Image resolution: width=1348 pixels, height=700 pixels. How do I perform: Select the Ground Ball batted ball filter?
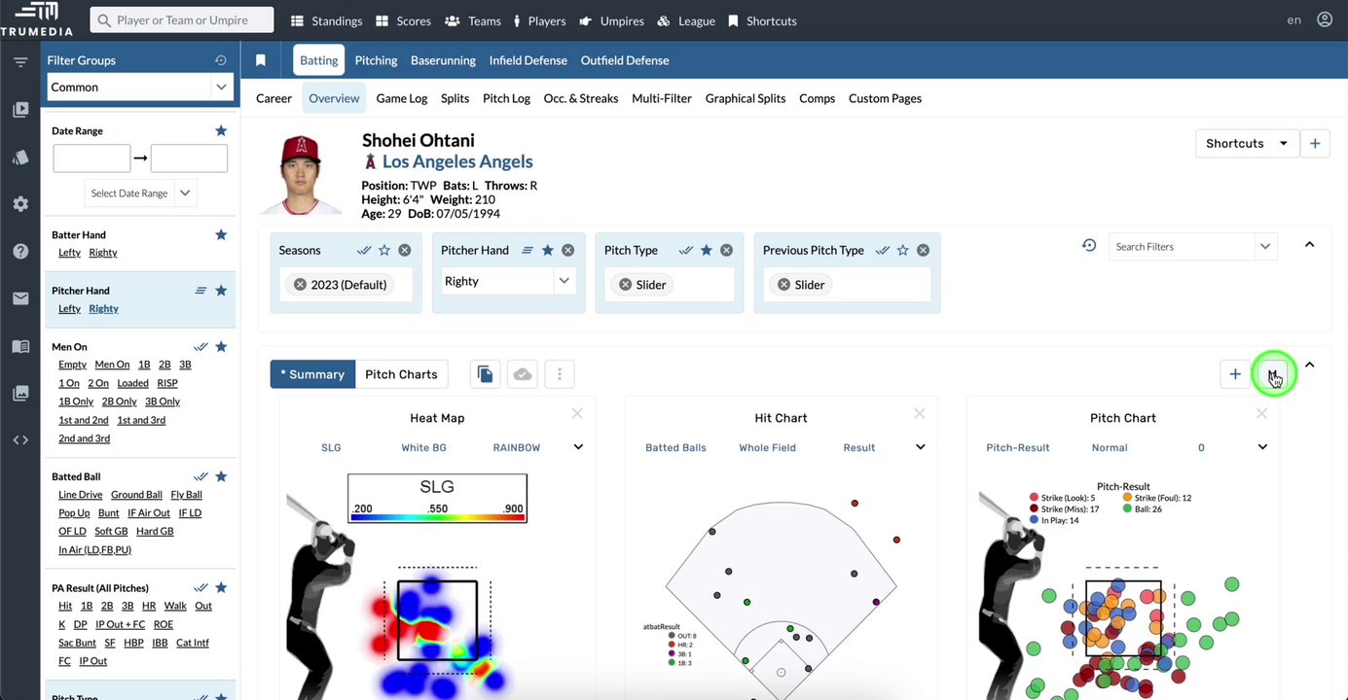click(x=136, y=495)
